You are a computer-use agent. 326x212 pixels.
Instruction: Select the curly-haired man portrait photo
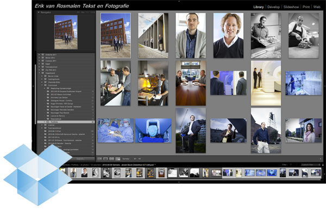point(228,35)
